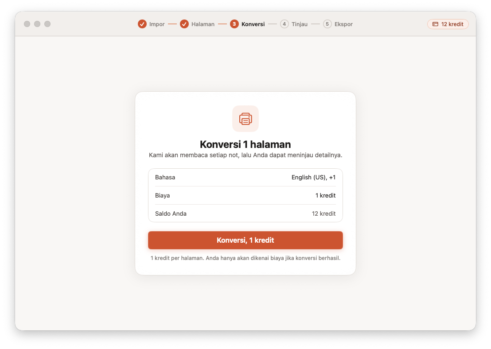Click the Impor step checkmark icon

click(142, 24)
